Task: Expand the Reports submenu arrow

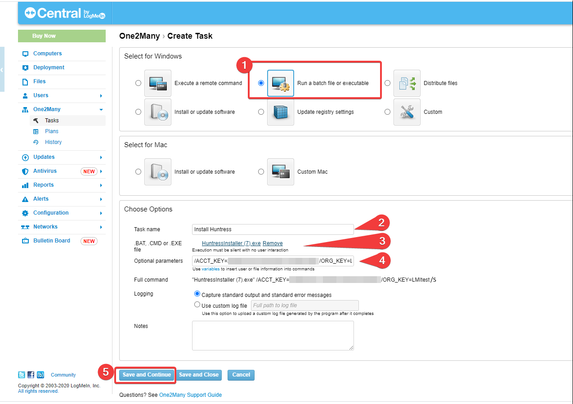Action: click(101, 185)
